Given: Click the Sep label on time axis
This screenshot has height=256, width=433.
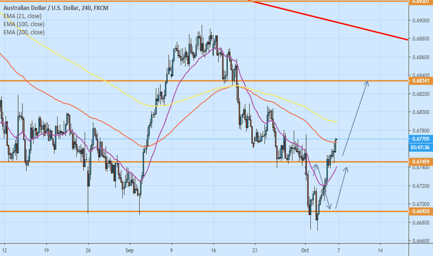Looking at the screenshot, I should 129,250.
